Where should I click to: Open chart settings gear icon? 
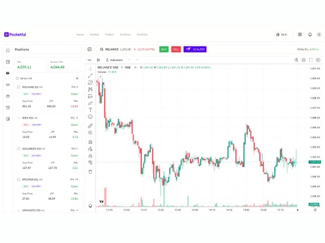pos(304,60)
